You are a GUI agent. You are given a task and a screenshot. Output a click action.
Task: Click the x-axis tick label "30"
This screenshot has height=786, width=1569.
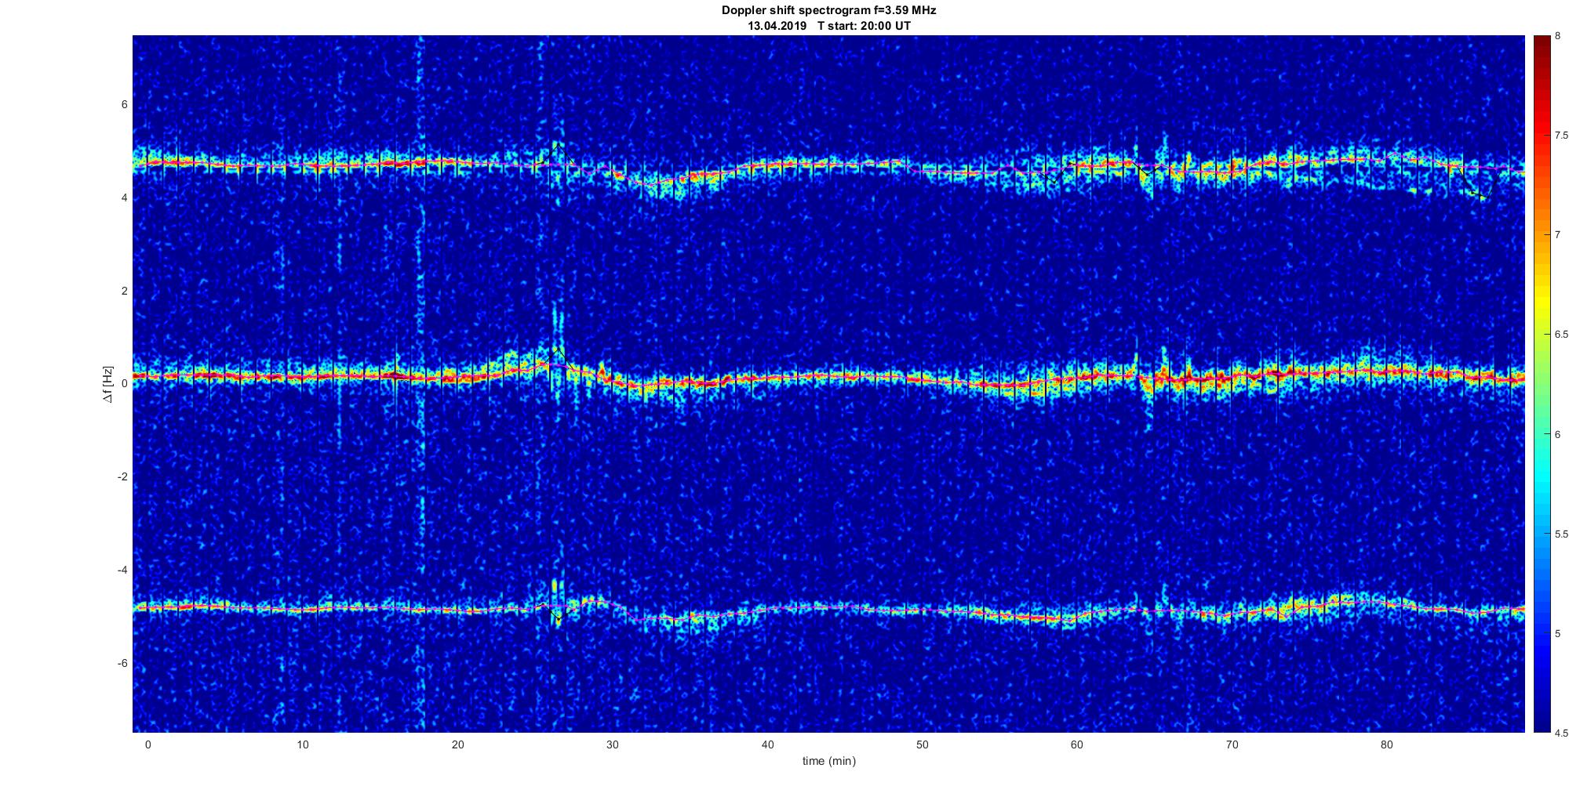pos(612,744)
